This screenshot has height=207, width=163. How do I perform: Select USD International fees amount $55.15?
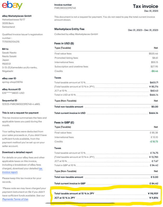(x=154, y=62)
